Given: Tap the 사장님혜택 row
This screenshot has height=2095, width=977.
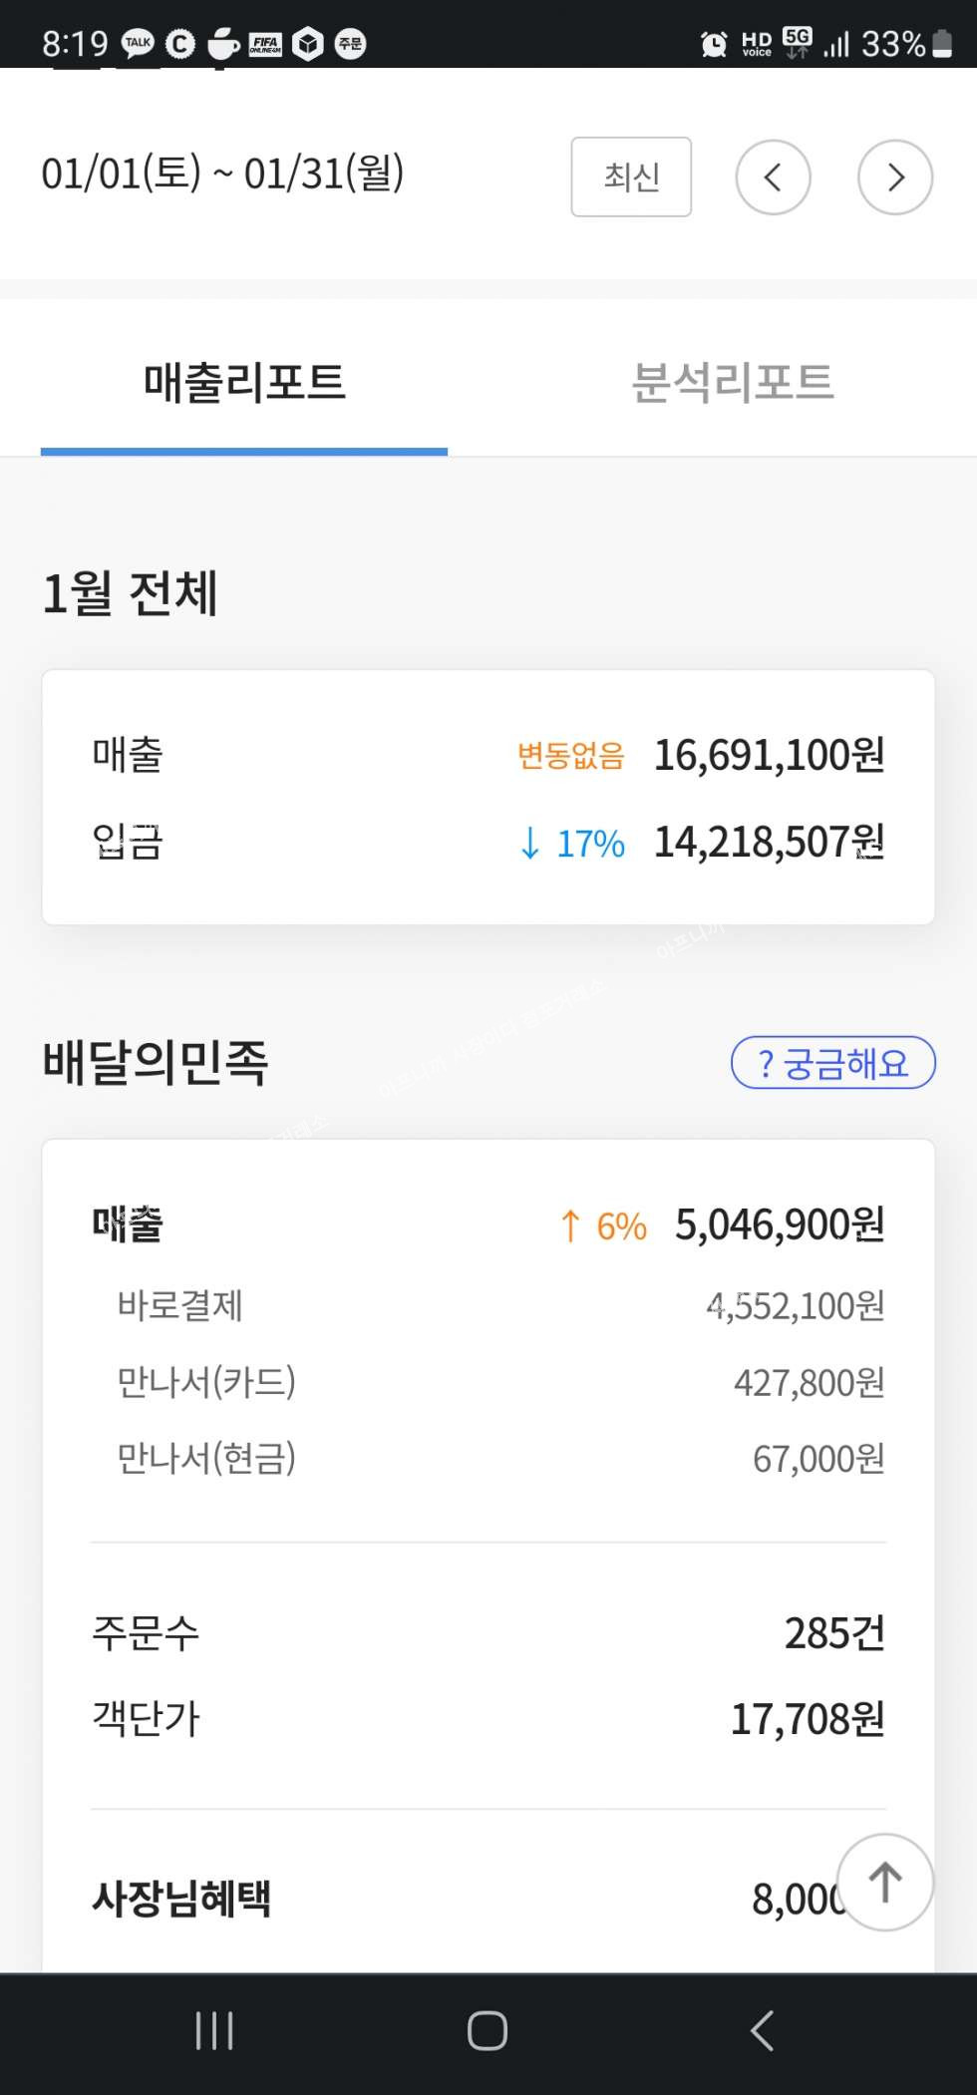Looking at the screenshot, I should tap(181, 1898).
